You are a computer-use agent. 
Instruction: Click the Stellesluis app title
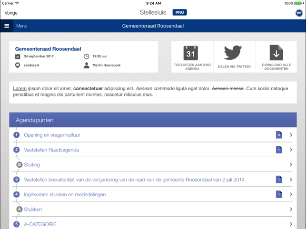153,12
